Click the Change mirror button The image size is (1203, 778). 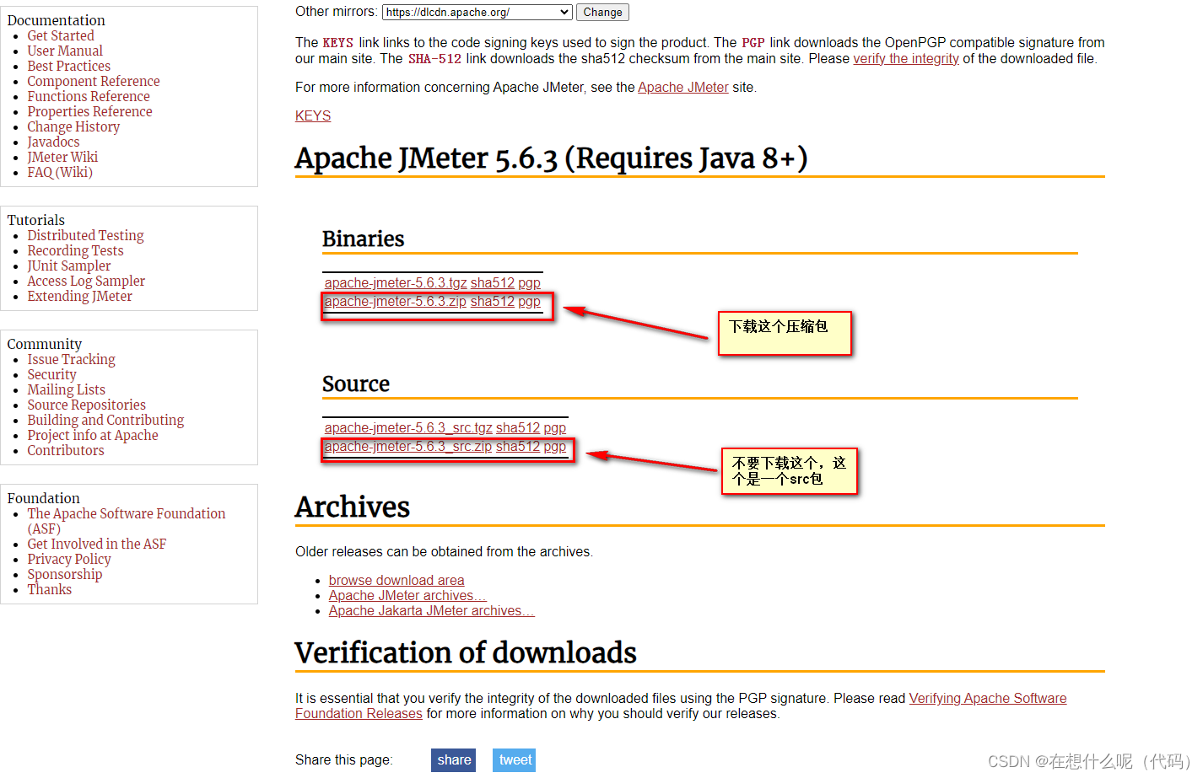point(602,12)
